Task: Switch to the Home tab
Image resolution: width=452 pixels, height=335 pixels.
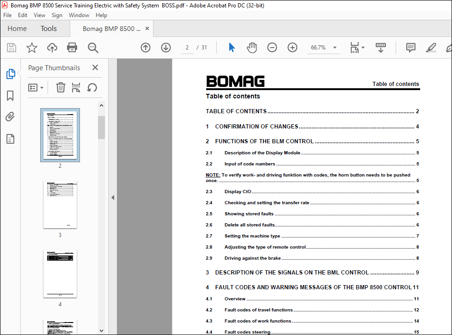Action: pyautogui.click(x=17, y=29)
